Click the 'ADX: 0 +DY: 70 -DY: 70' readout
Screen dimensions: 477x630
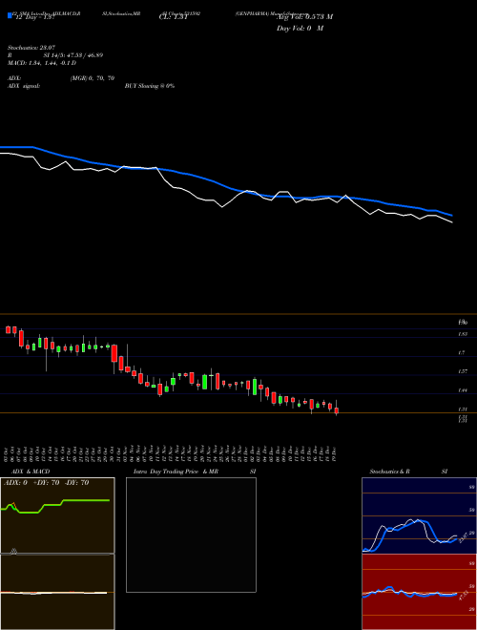point(46,483)
